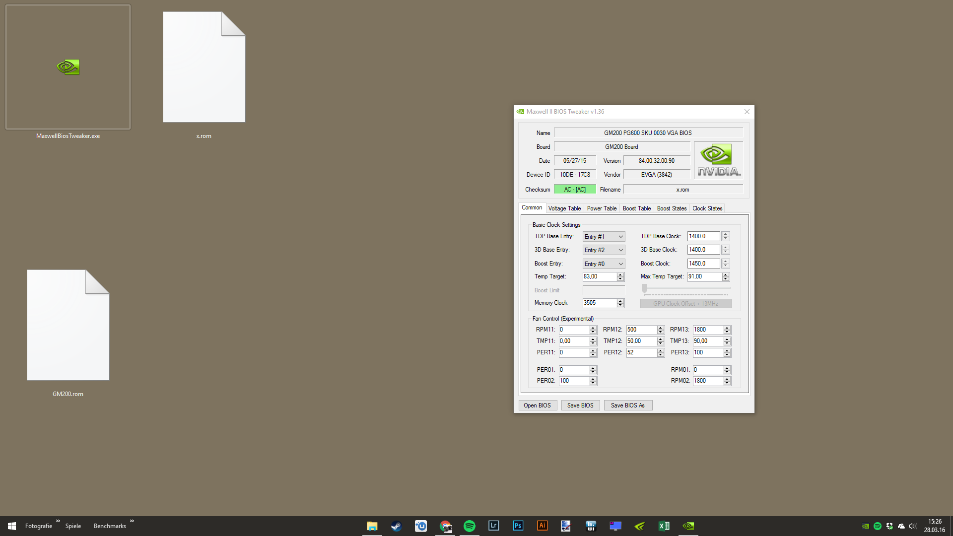
Task: Open the Windows Start menu
Action: tap(12, 526)
